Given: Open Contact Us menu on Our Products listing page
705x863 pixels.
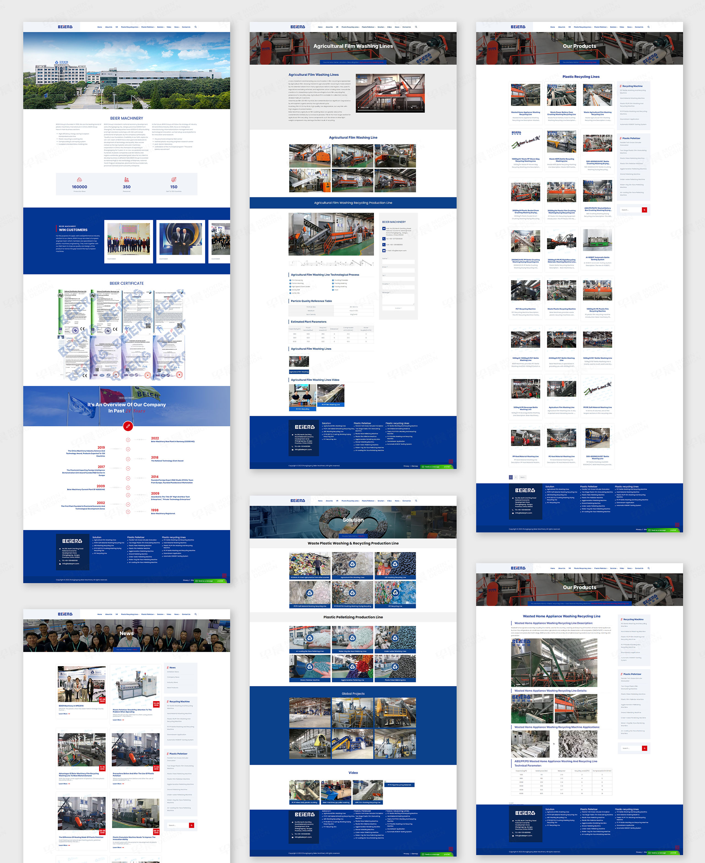Looking at the screenshot, I should pos(639,27).
